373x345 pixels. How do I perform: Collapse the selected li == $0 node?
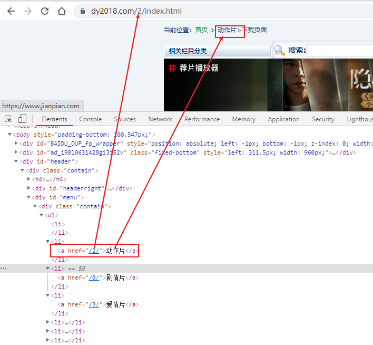coord(47,269)
